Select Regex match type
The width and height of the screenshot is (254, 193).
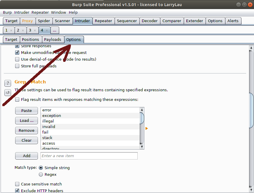point(41,174)
